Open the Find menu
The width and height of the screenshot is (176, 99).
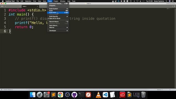[35, 1]
